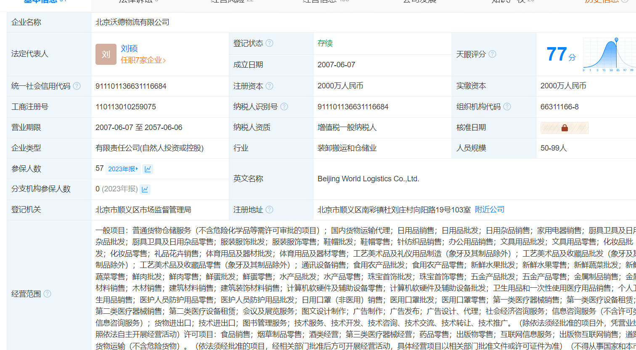Screen dimensions: 636x350
Task: Click the 登记机关 label cell
Action: pyautogui.click(x=49, y=209)
